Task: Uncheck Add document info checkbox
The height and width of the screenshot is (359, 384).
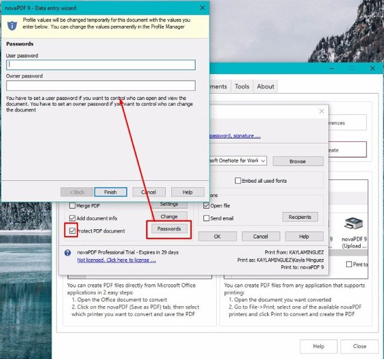Action: point(72,218)
